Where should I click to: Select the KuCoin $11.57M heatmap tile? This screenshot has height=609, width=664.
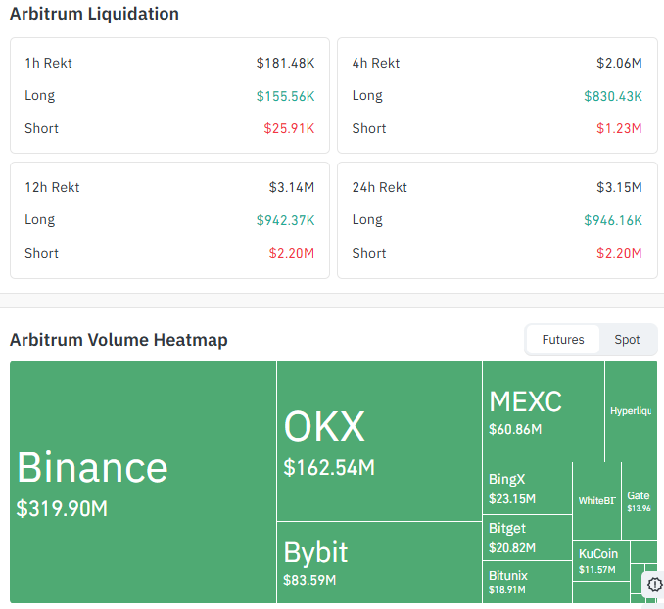[601, 561]
